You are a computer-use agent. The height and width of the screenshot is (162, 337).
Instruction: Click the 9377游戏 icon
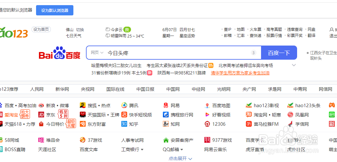tap(207, 140)
